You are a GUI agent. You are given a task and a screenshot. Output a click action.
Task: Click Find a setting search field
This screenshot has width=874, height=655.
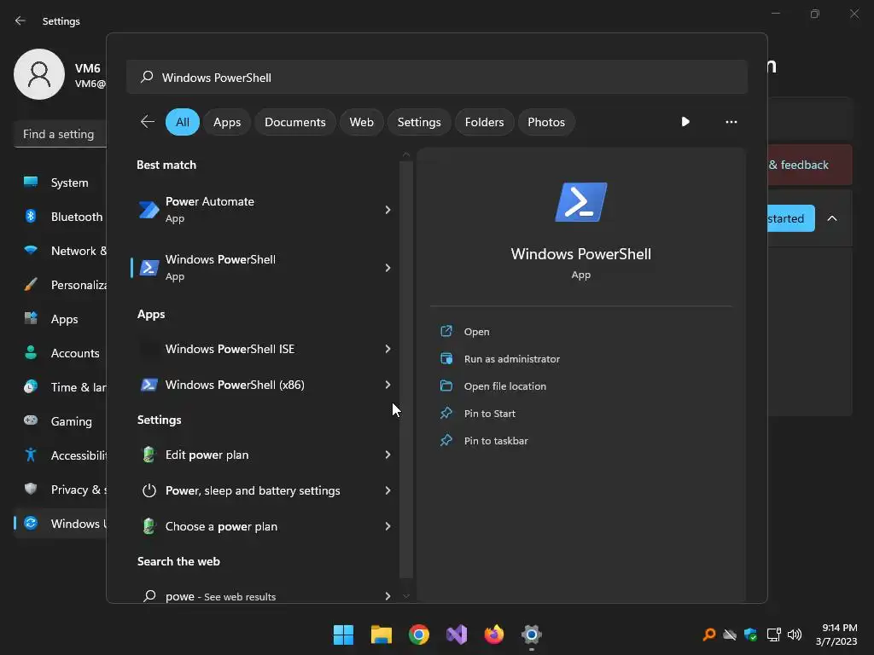(61, 134)
